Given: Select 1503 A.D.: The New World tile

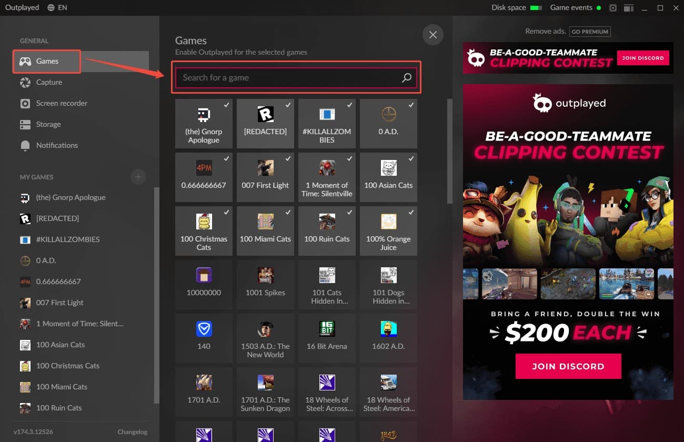Looking at the screenshot, I should (265, 338).
